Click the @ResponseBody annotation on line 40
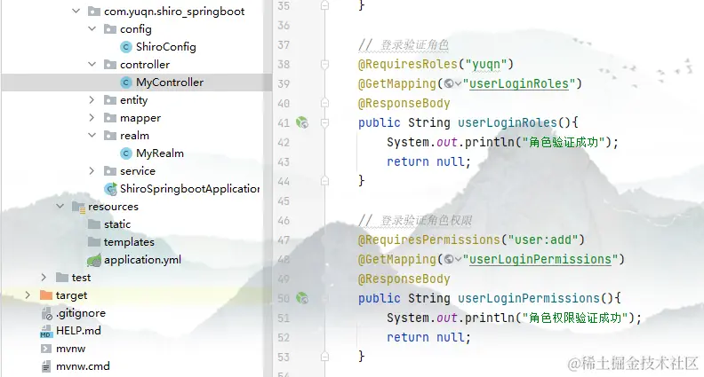This screenshot has width=704, height=377. (404, 103)
